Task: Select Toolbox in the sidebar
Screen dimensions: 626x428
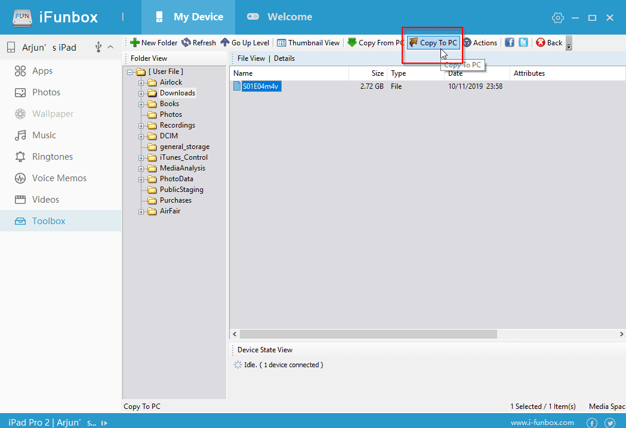Action: click(61, 221)
